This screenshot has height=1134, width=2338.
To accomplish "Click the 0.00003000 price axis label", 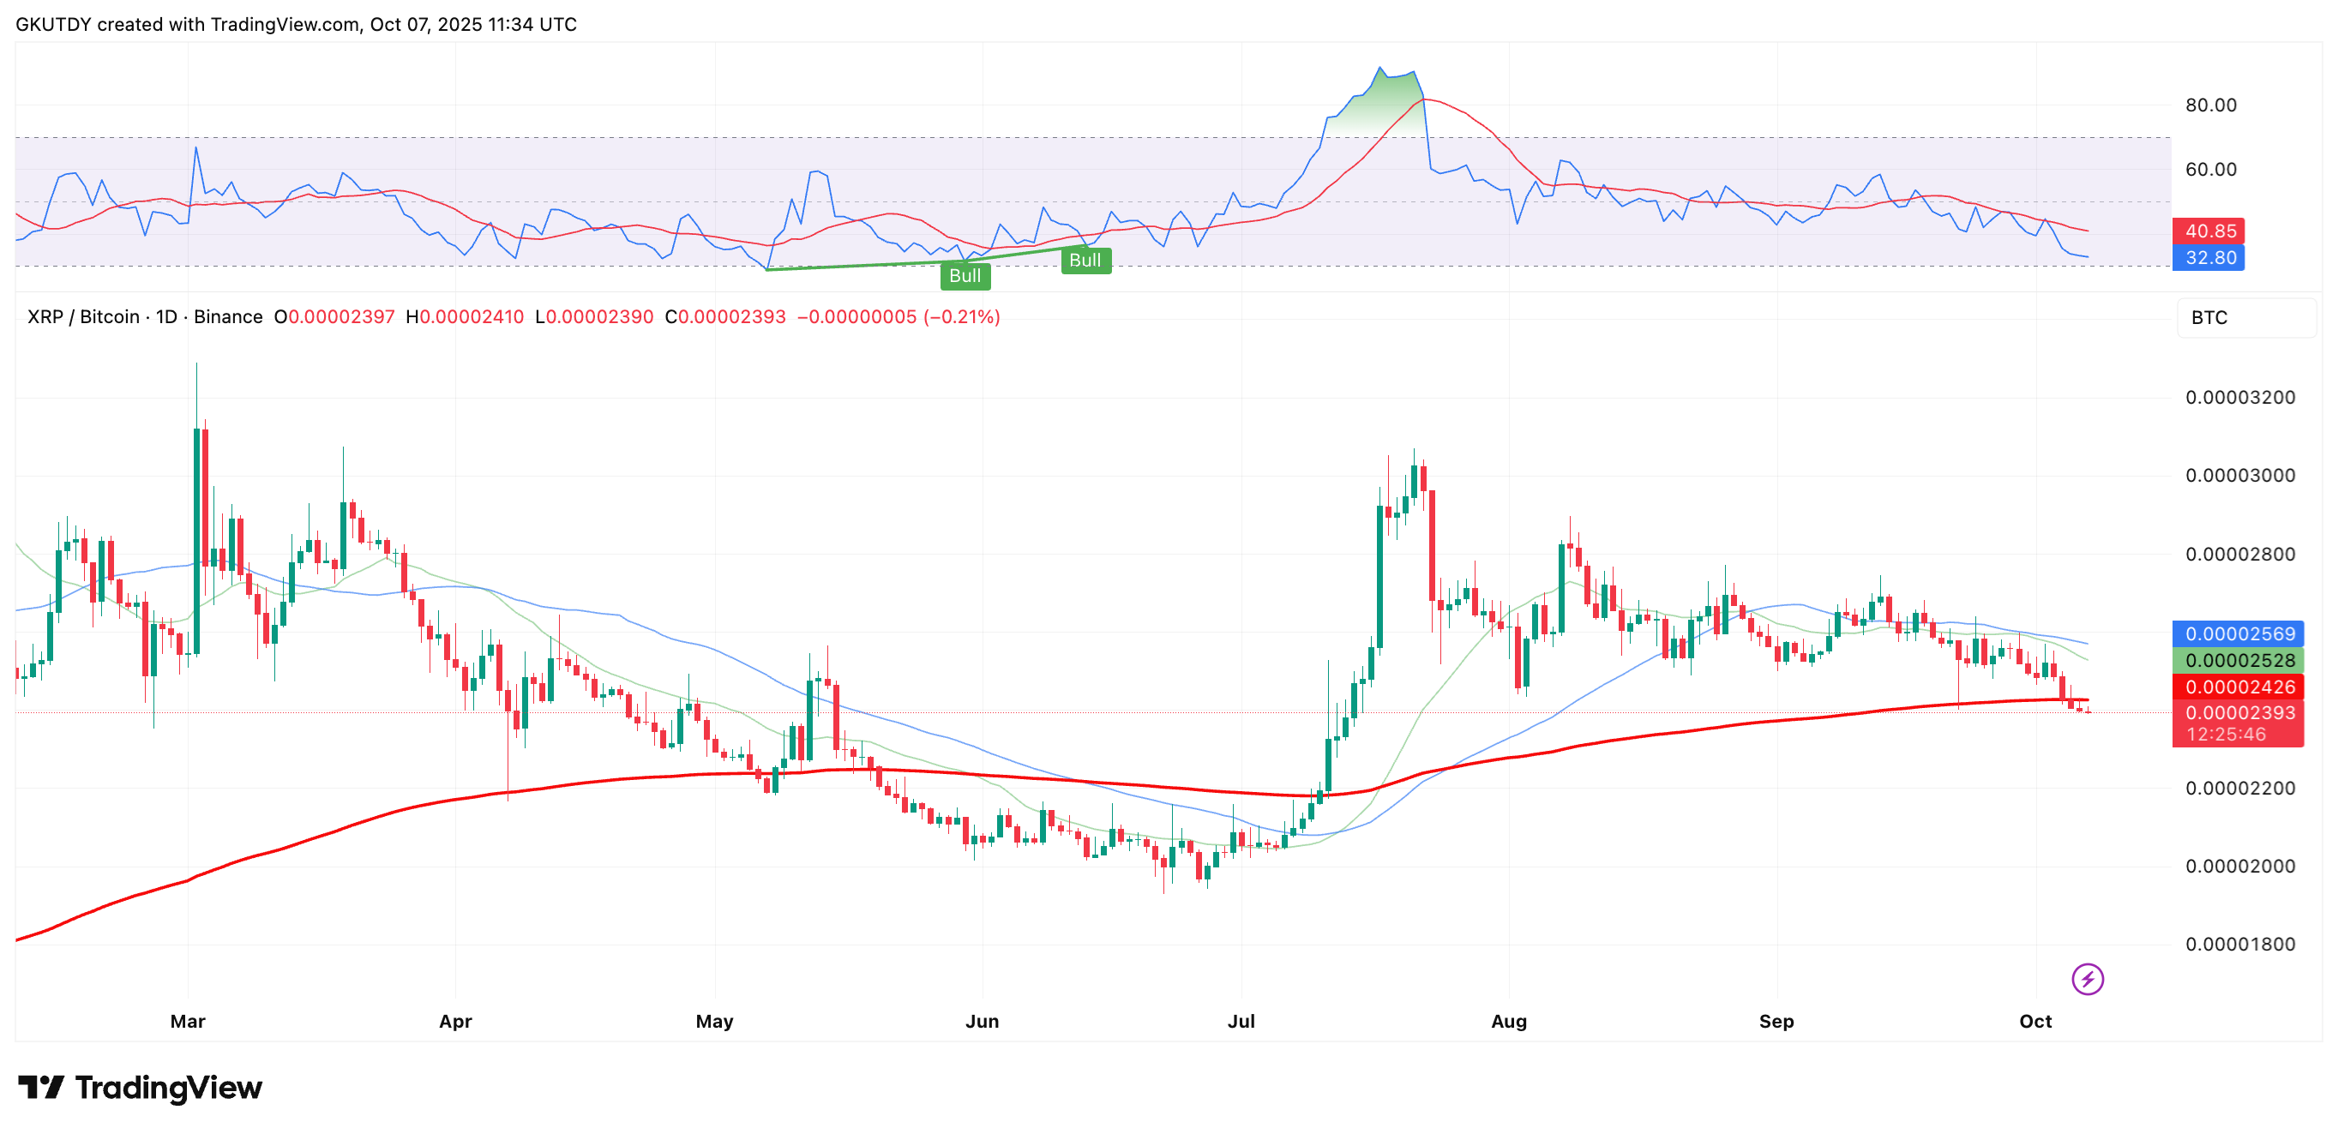I will pyautogui.click(x=2239, y=476).
